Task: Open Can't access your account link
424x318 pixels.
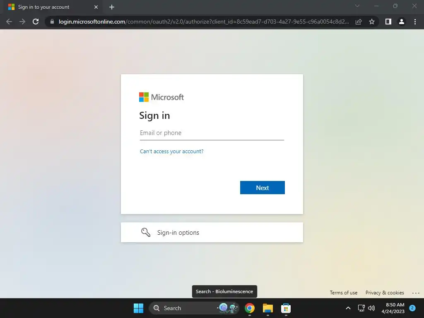Action: tap(171, 152)
